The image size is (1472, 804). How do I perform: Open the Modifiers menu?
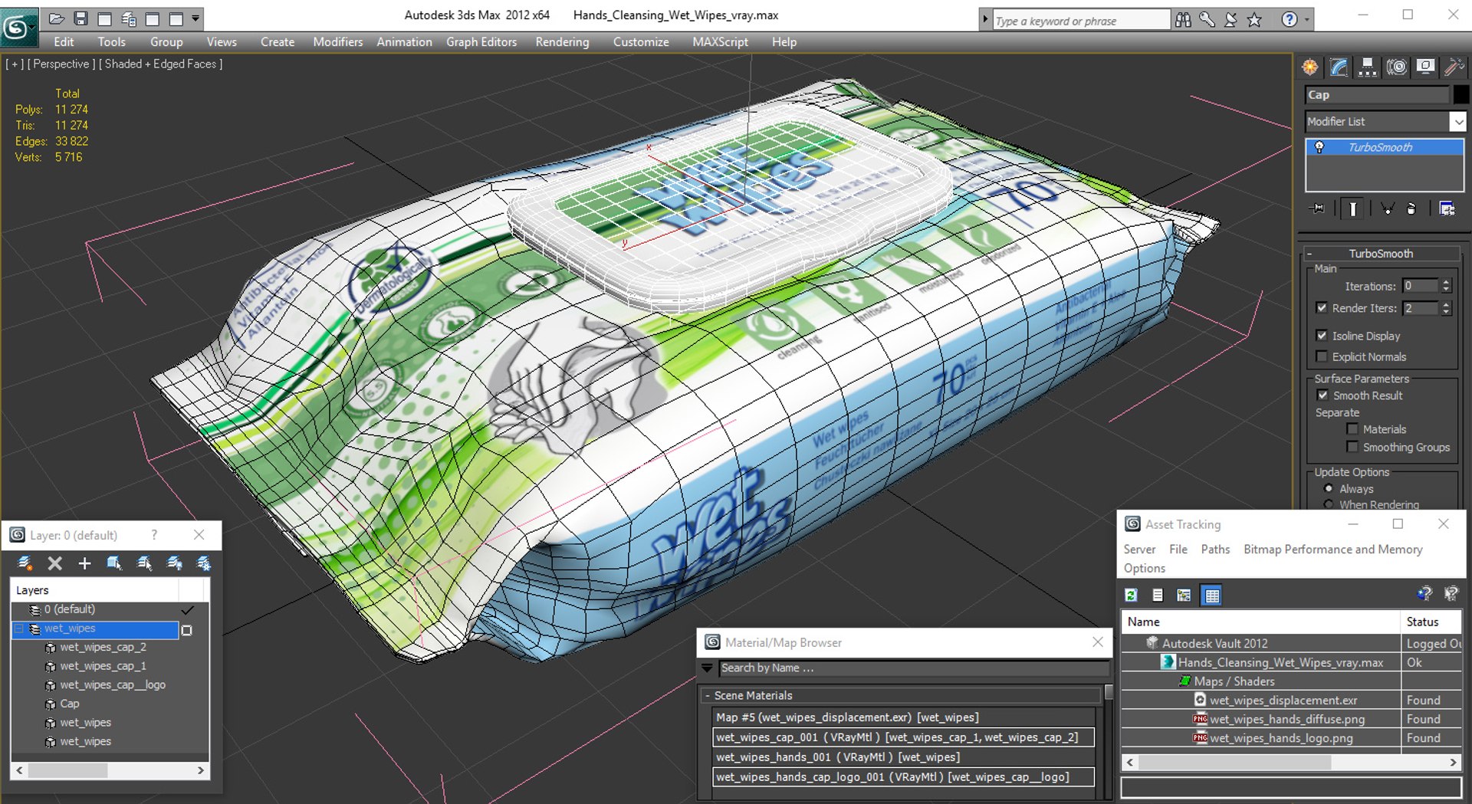(337, 42)
